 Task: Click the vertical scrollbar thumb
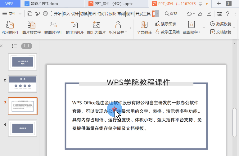[235, 123]
